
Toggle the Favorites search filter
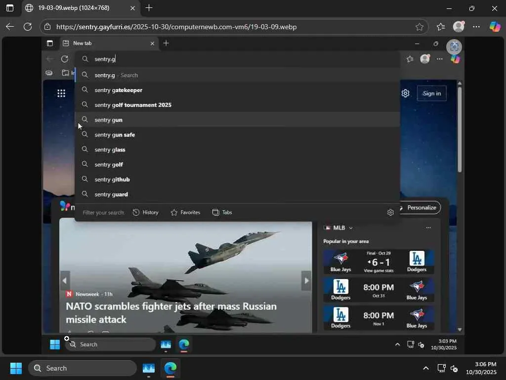click(x=185, y=212)
